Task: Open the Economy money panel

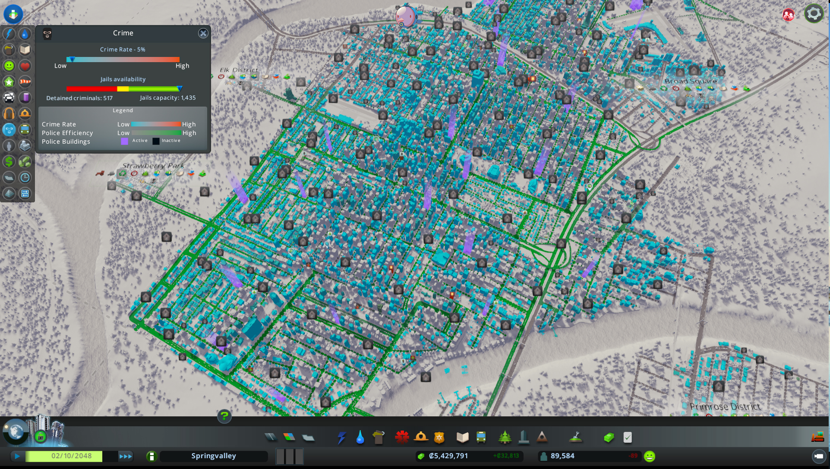Action: [x=609, y=438]
